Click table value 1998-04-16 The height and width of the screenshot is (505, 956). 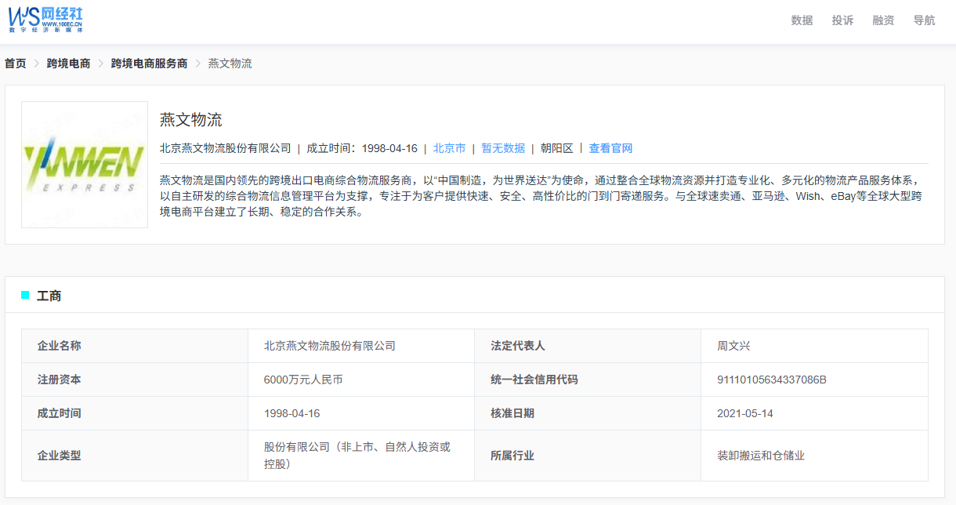(292, 413)
